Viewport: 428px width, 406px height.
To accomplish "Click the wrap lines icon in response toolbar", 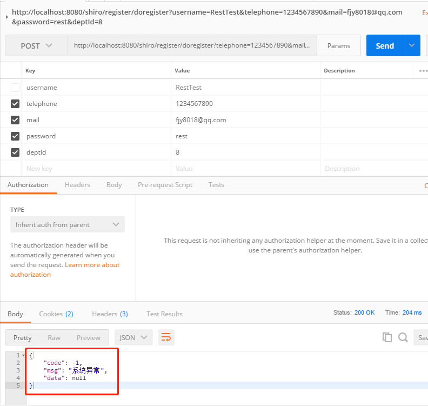I will point(166,337).
